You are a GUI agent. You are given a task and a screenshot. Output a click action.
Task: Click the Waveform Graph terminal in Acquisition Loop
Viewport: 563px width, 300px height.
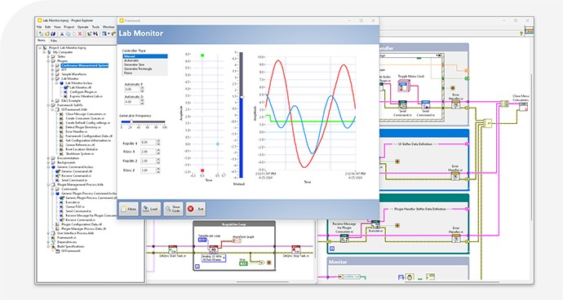click(237, 240)
